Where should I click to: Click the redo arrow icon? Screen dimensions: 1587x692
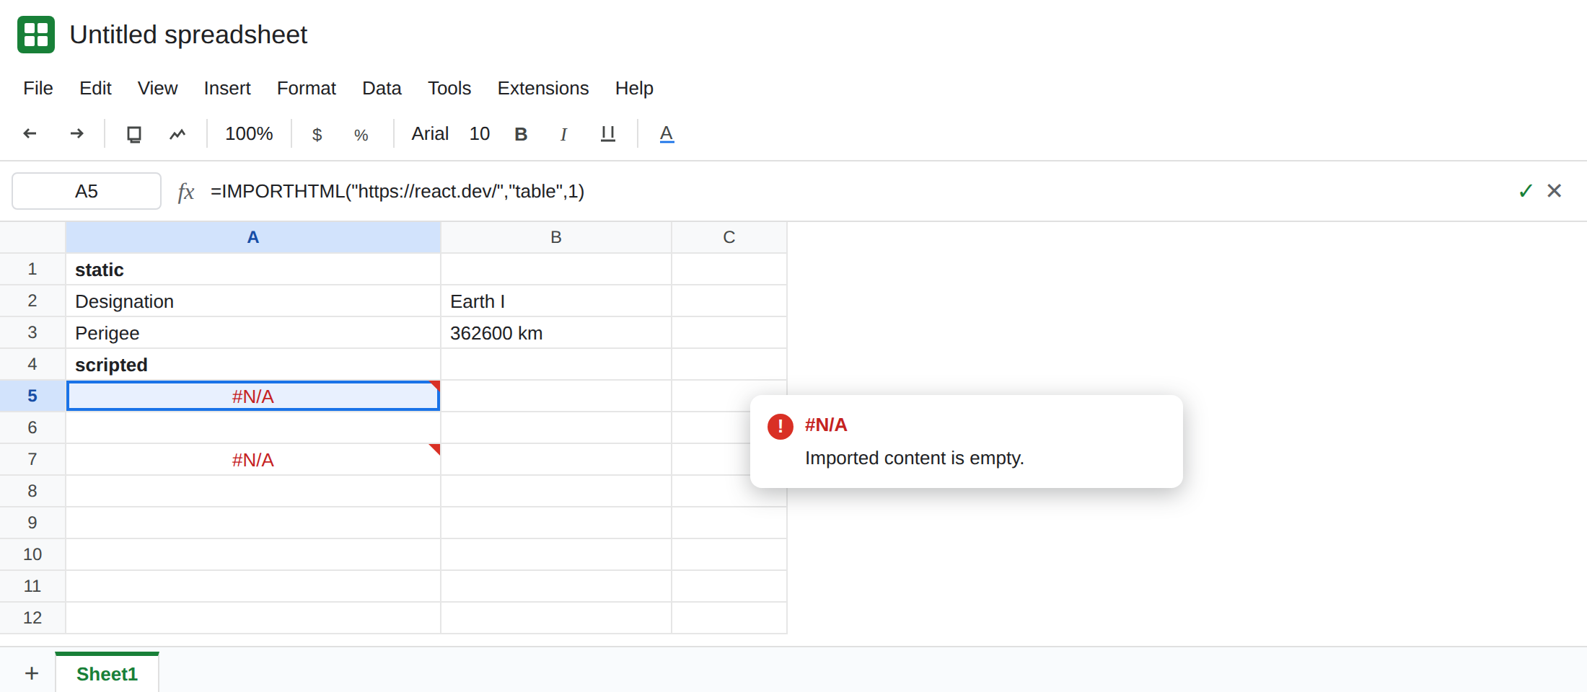(x=77, y=133)
